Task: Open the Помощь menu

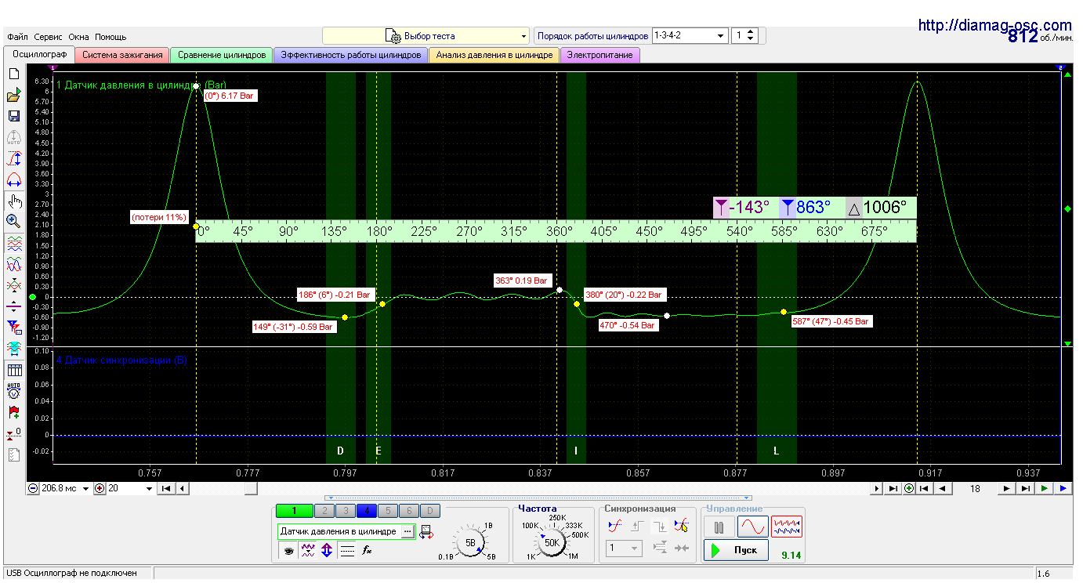Action: pyautogui.click(x=110, y=37)
